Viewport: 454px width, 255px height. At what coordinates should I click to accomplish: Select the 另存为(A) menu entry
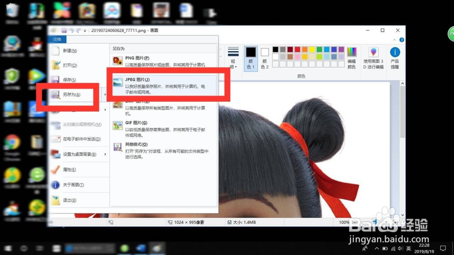[75, 94]
